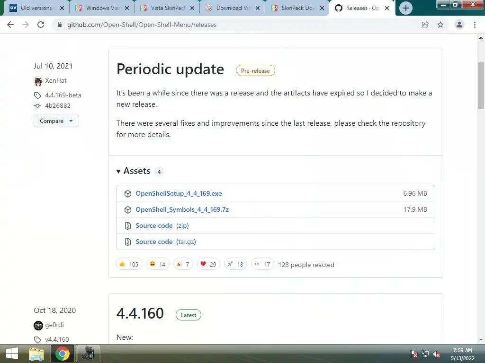
Task: Toggle the rocket reaction with 18
Action: pyautogui.click(x=235, y=264)
